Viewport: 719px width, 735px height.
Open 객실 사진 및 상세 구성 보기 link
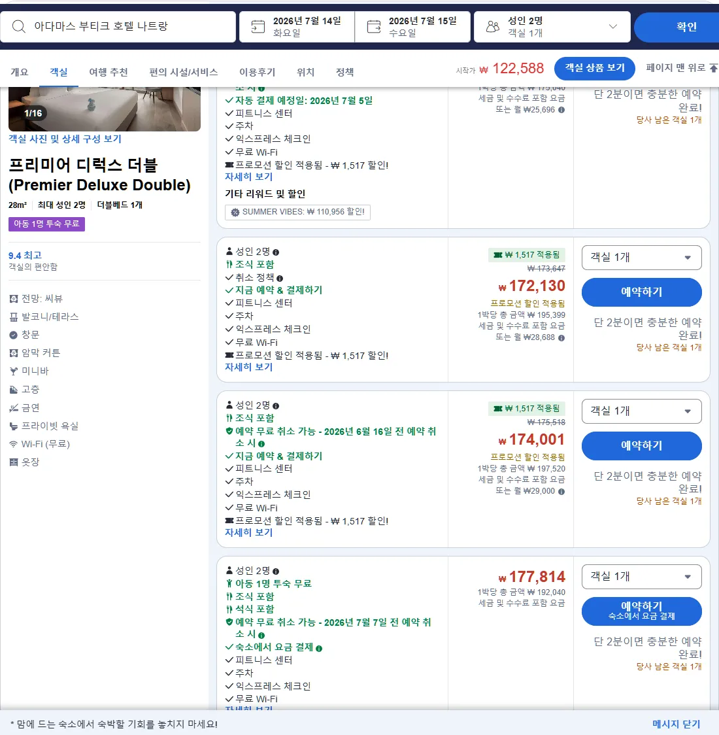tap(65, 139)
